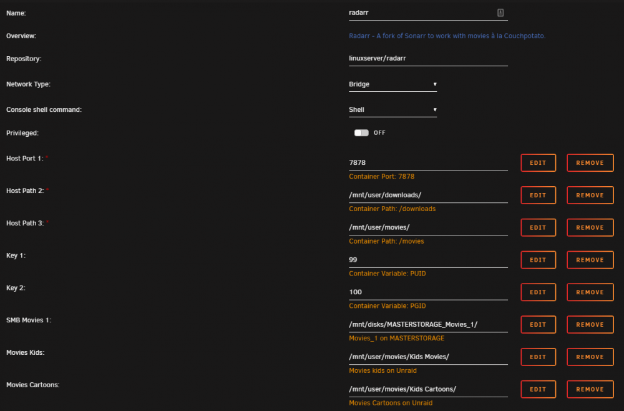Click the Name input field containing radarr

click(x=428, y=12)
